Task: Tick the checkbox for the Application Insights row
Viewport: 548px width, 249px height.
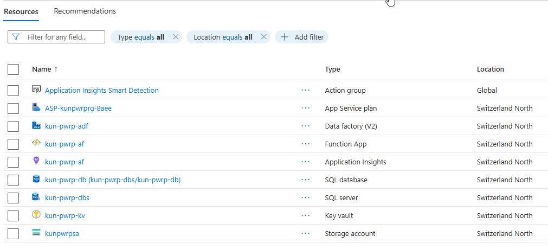Action: (x=14, y=162)
